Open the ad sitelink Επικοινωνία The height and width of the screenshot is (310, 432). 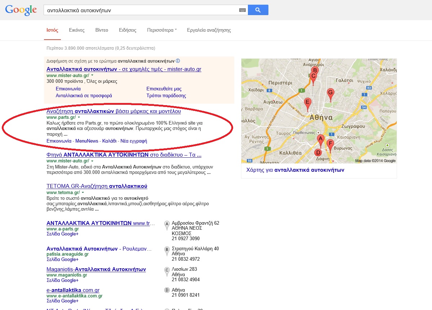pos(68,89)
